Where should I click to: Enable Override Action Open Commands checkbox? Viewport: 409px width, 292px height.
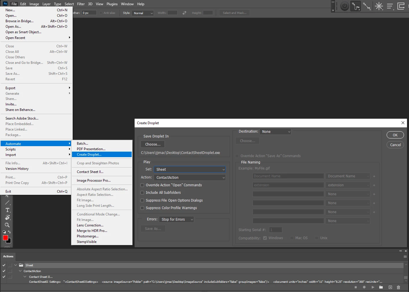(x=142, y=185)
